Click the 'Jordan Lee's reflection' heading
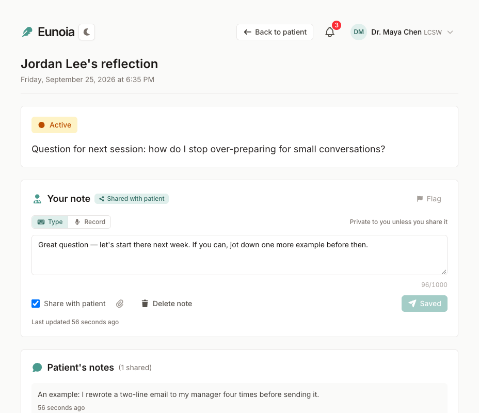Image resolution: width=479 pixels, height=413 pixels. tap(89, 64)
